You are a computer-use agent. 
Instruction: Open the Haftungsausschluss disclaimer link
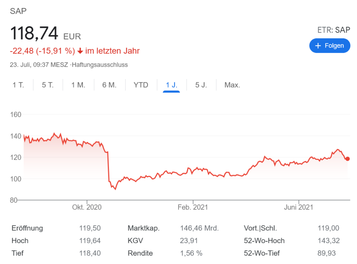click(100, 65)
